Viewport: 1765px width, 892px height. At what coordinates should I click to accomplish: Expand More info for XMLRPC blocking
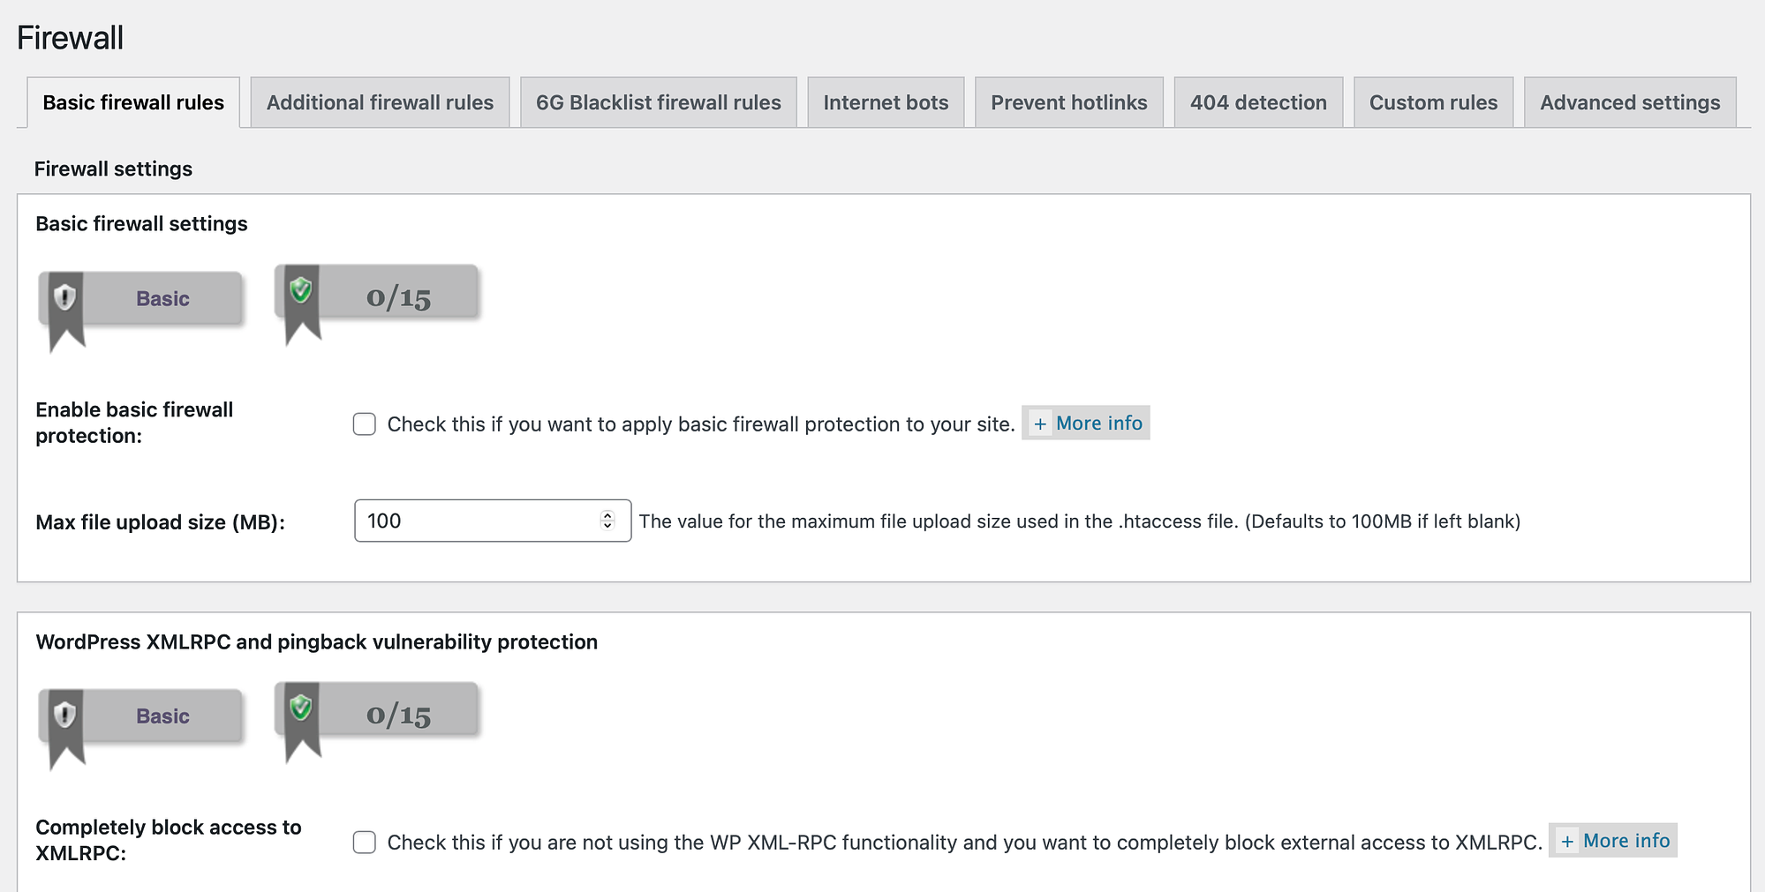coord(1613,841)
